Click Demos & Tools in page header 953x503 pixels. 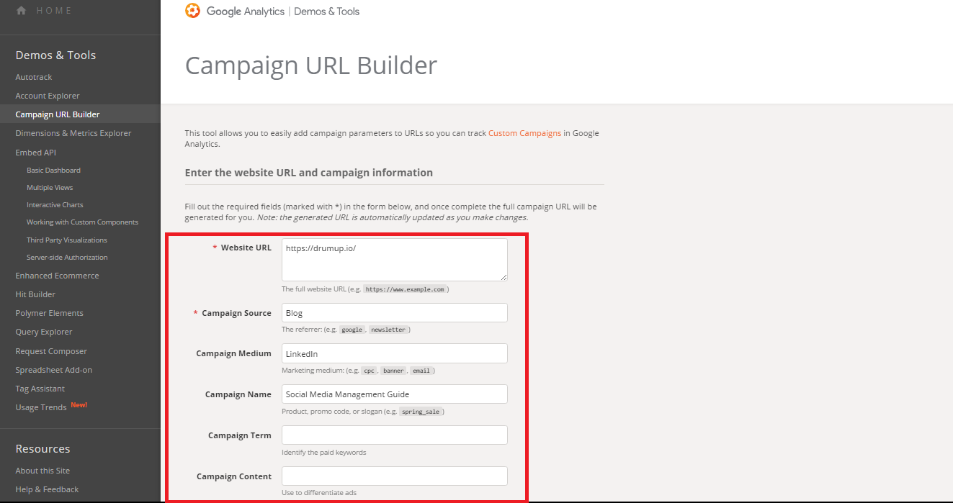[x=326, y=12]
